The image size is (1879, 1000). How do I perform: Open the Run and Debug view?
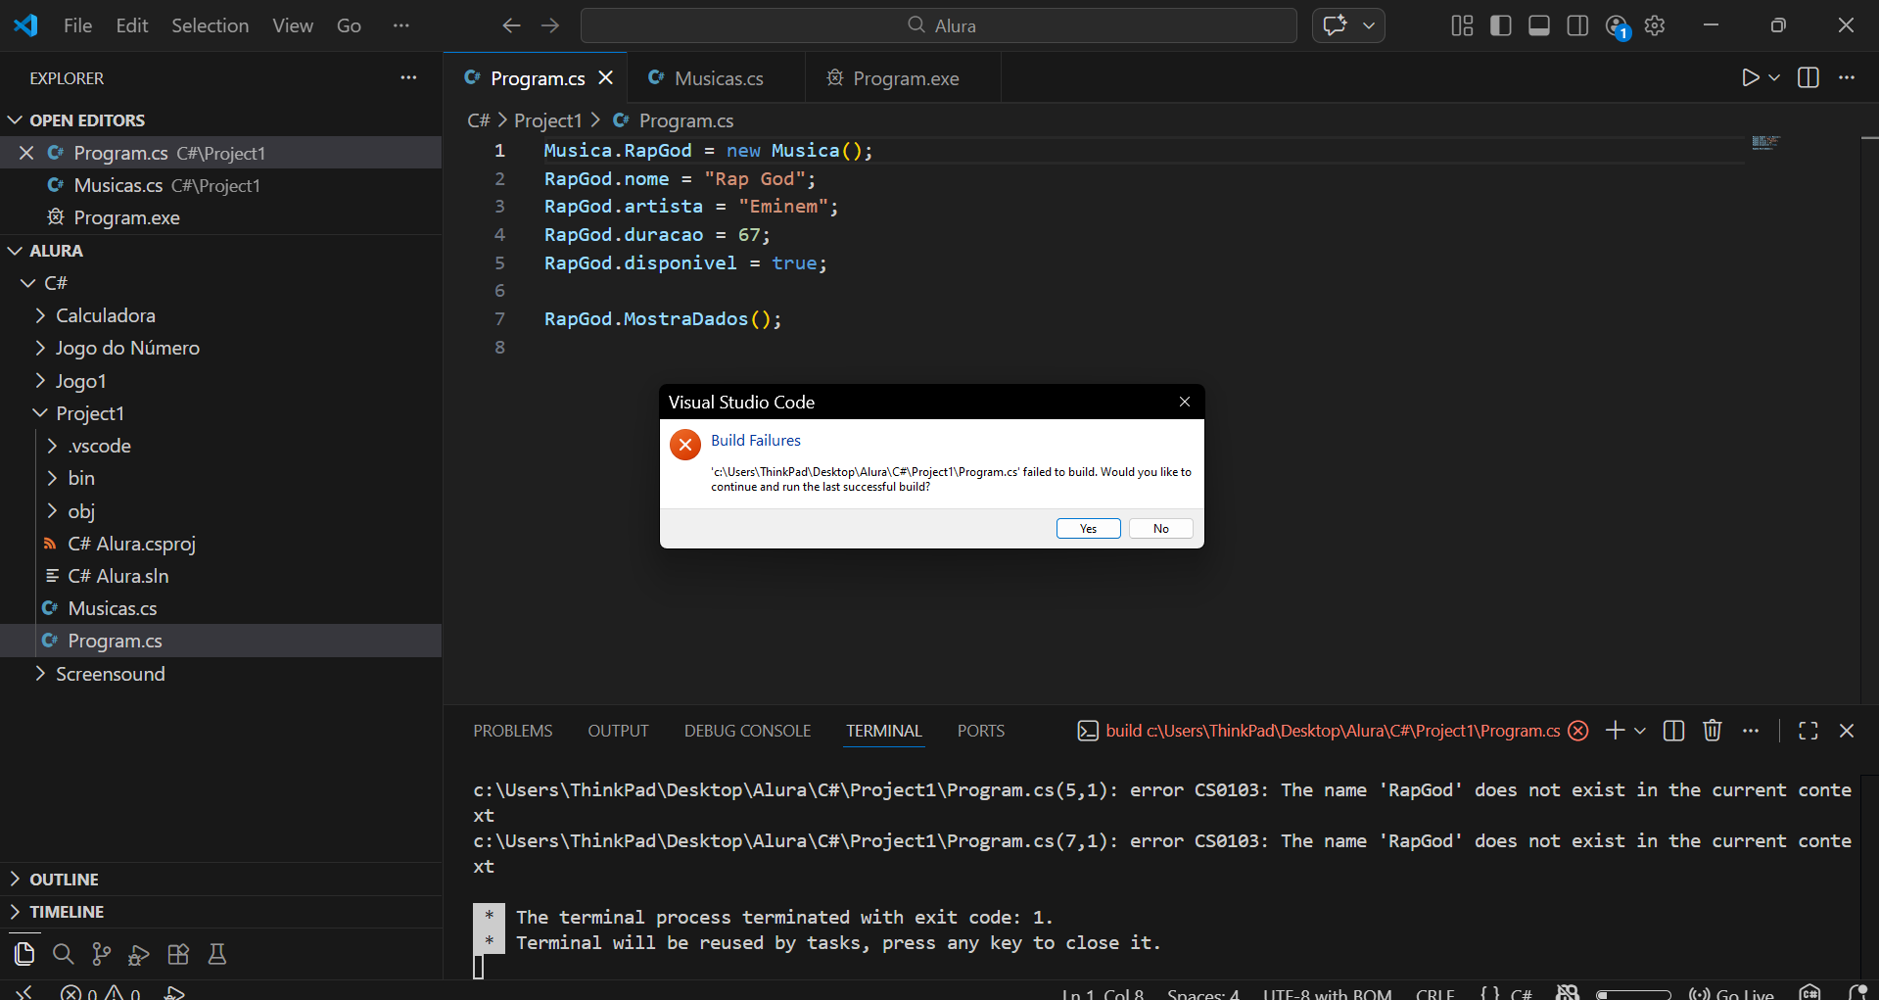coord(139,954)
